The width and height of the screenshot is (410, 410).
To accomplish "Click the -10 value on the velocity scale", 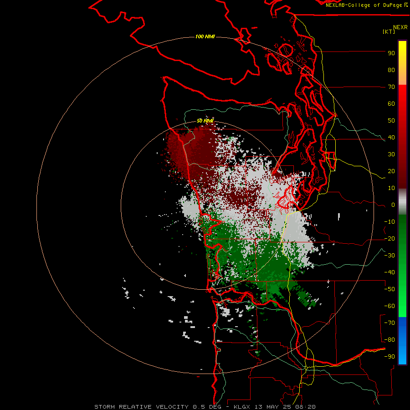I will [x=389, y=222].
